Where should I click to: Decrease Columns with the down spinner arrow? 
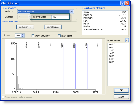pyautogui.click(x=23, y=36)
